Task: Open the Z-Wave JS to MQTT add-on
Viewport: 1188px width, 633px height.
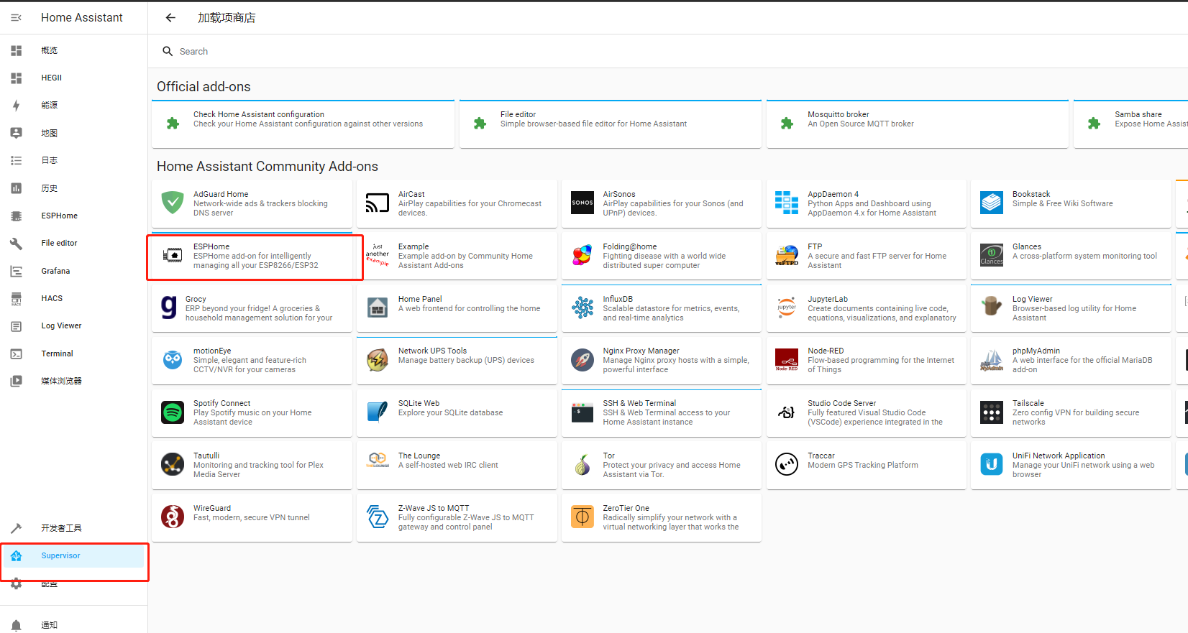Action: [457, 517]
